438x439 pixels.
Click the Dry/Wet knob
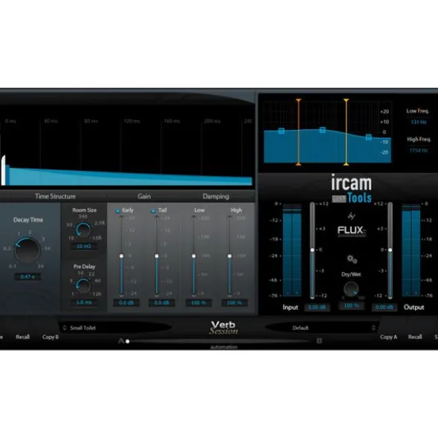tap(351, 289)
